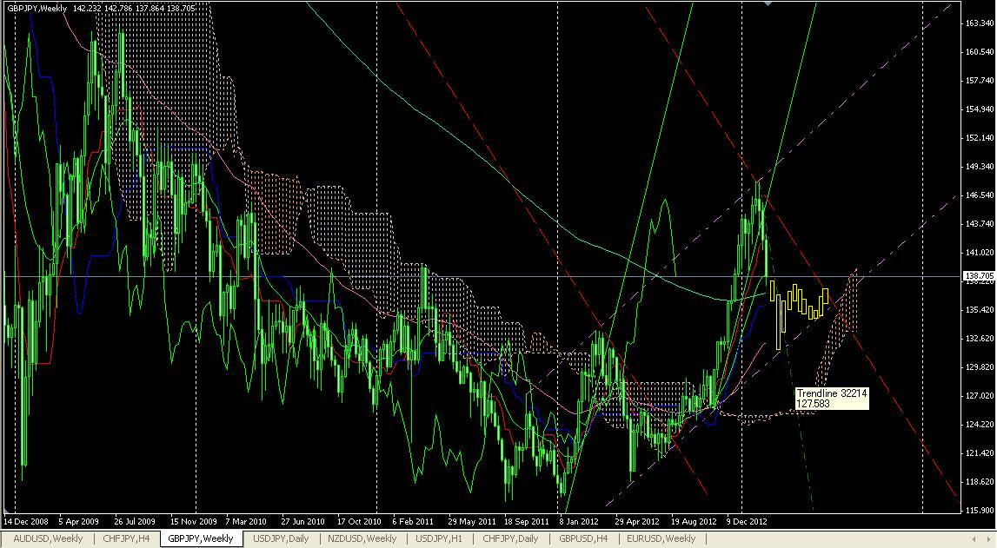Click the 27 Jun 2010 date label
The height and width of the screenshot is (548, 997).
302,521
